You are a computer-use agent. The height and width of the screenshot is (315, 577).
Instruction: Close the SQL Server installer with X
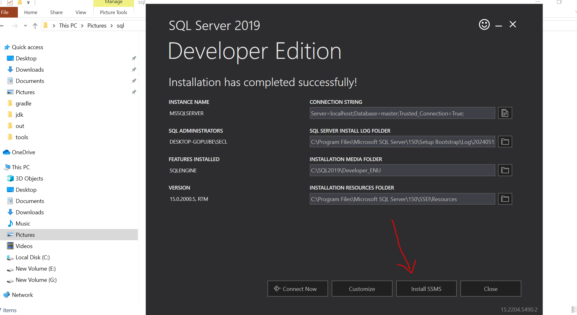(513, 24)
